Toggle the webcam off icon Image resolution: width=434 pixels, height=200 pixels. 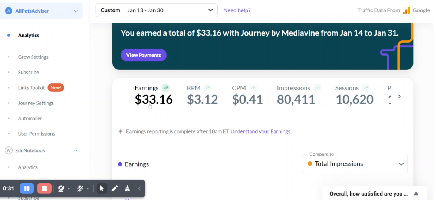pos(61,189)
